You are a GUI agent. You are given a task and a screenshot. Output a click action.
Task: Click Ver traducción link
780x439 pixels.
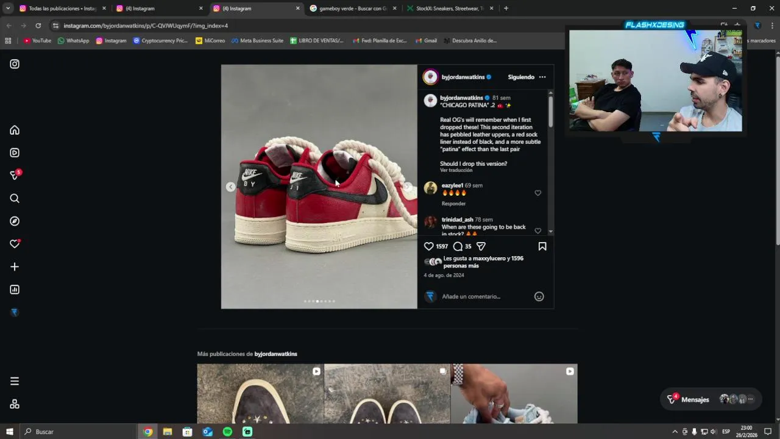tap(456, 170)
